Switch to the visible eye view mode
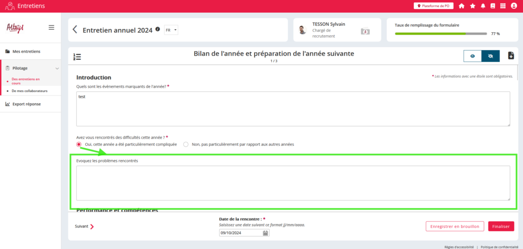523x249 pixels. 472,56
